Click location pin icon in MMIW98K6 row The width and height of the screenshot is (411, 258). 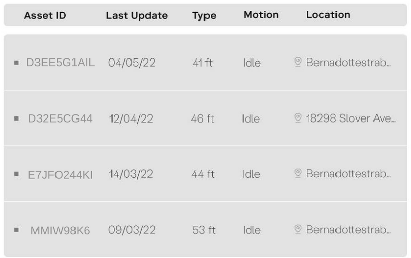[298, 229]
